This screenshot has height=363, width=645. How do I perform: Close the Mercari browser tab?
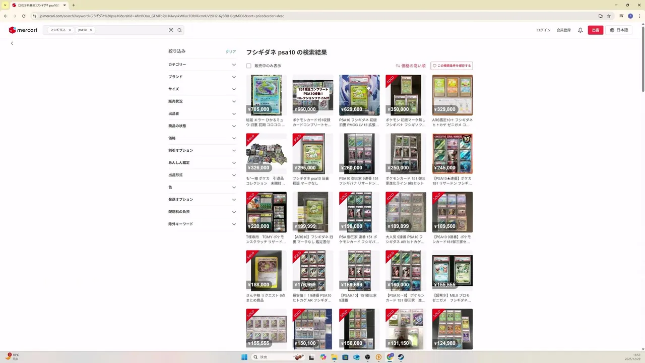click(x=64, y=5)
